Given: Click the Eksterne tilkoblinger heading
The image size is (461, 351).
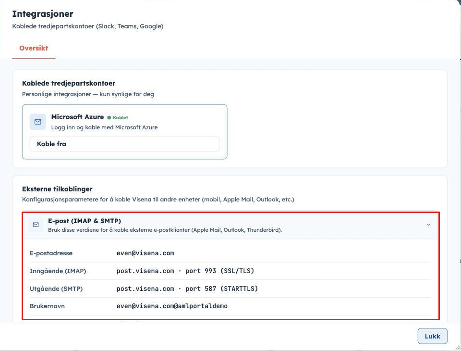Looking at the screenshot, I should point(57,189).
